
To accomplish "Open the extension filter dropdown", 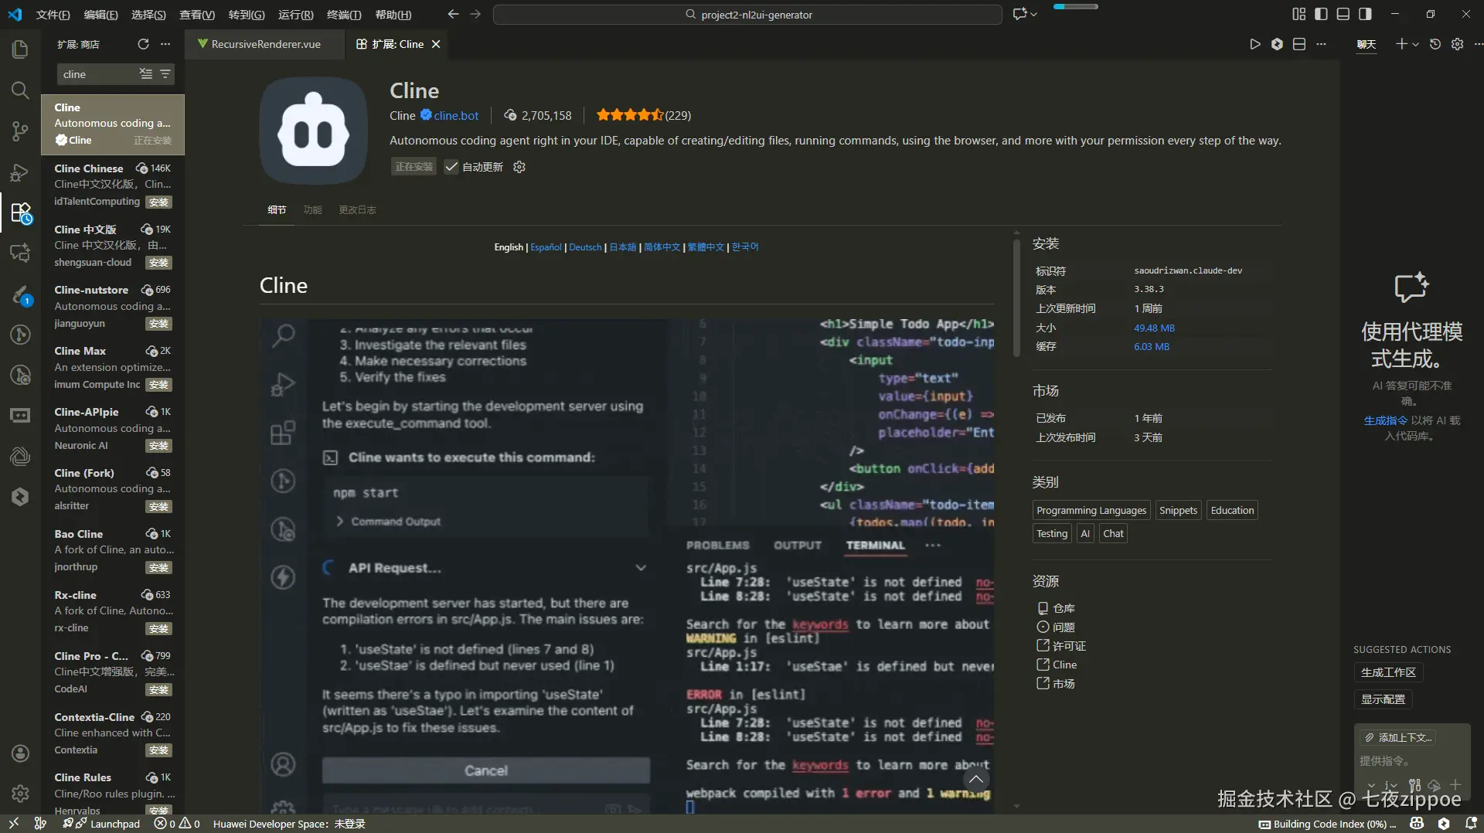I will point(165,73).
